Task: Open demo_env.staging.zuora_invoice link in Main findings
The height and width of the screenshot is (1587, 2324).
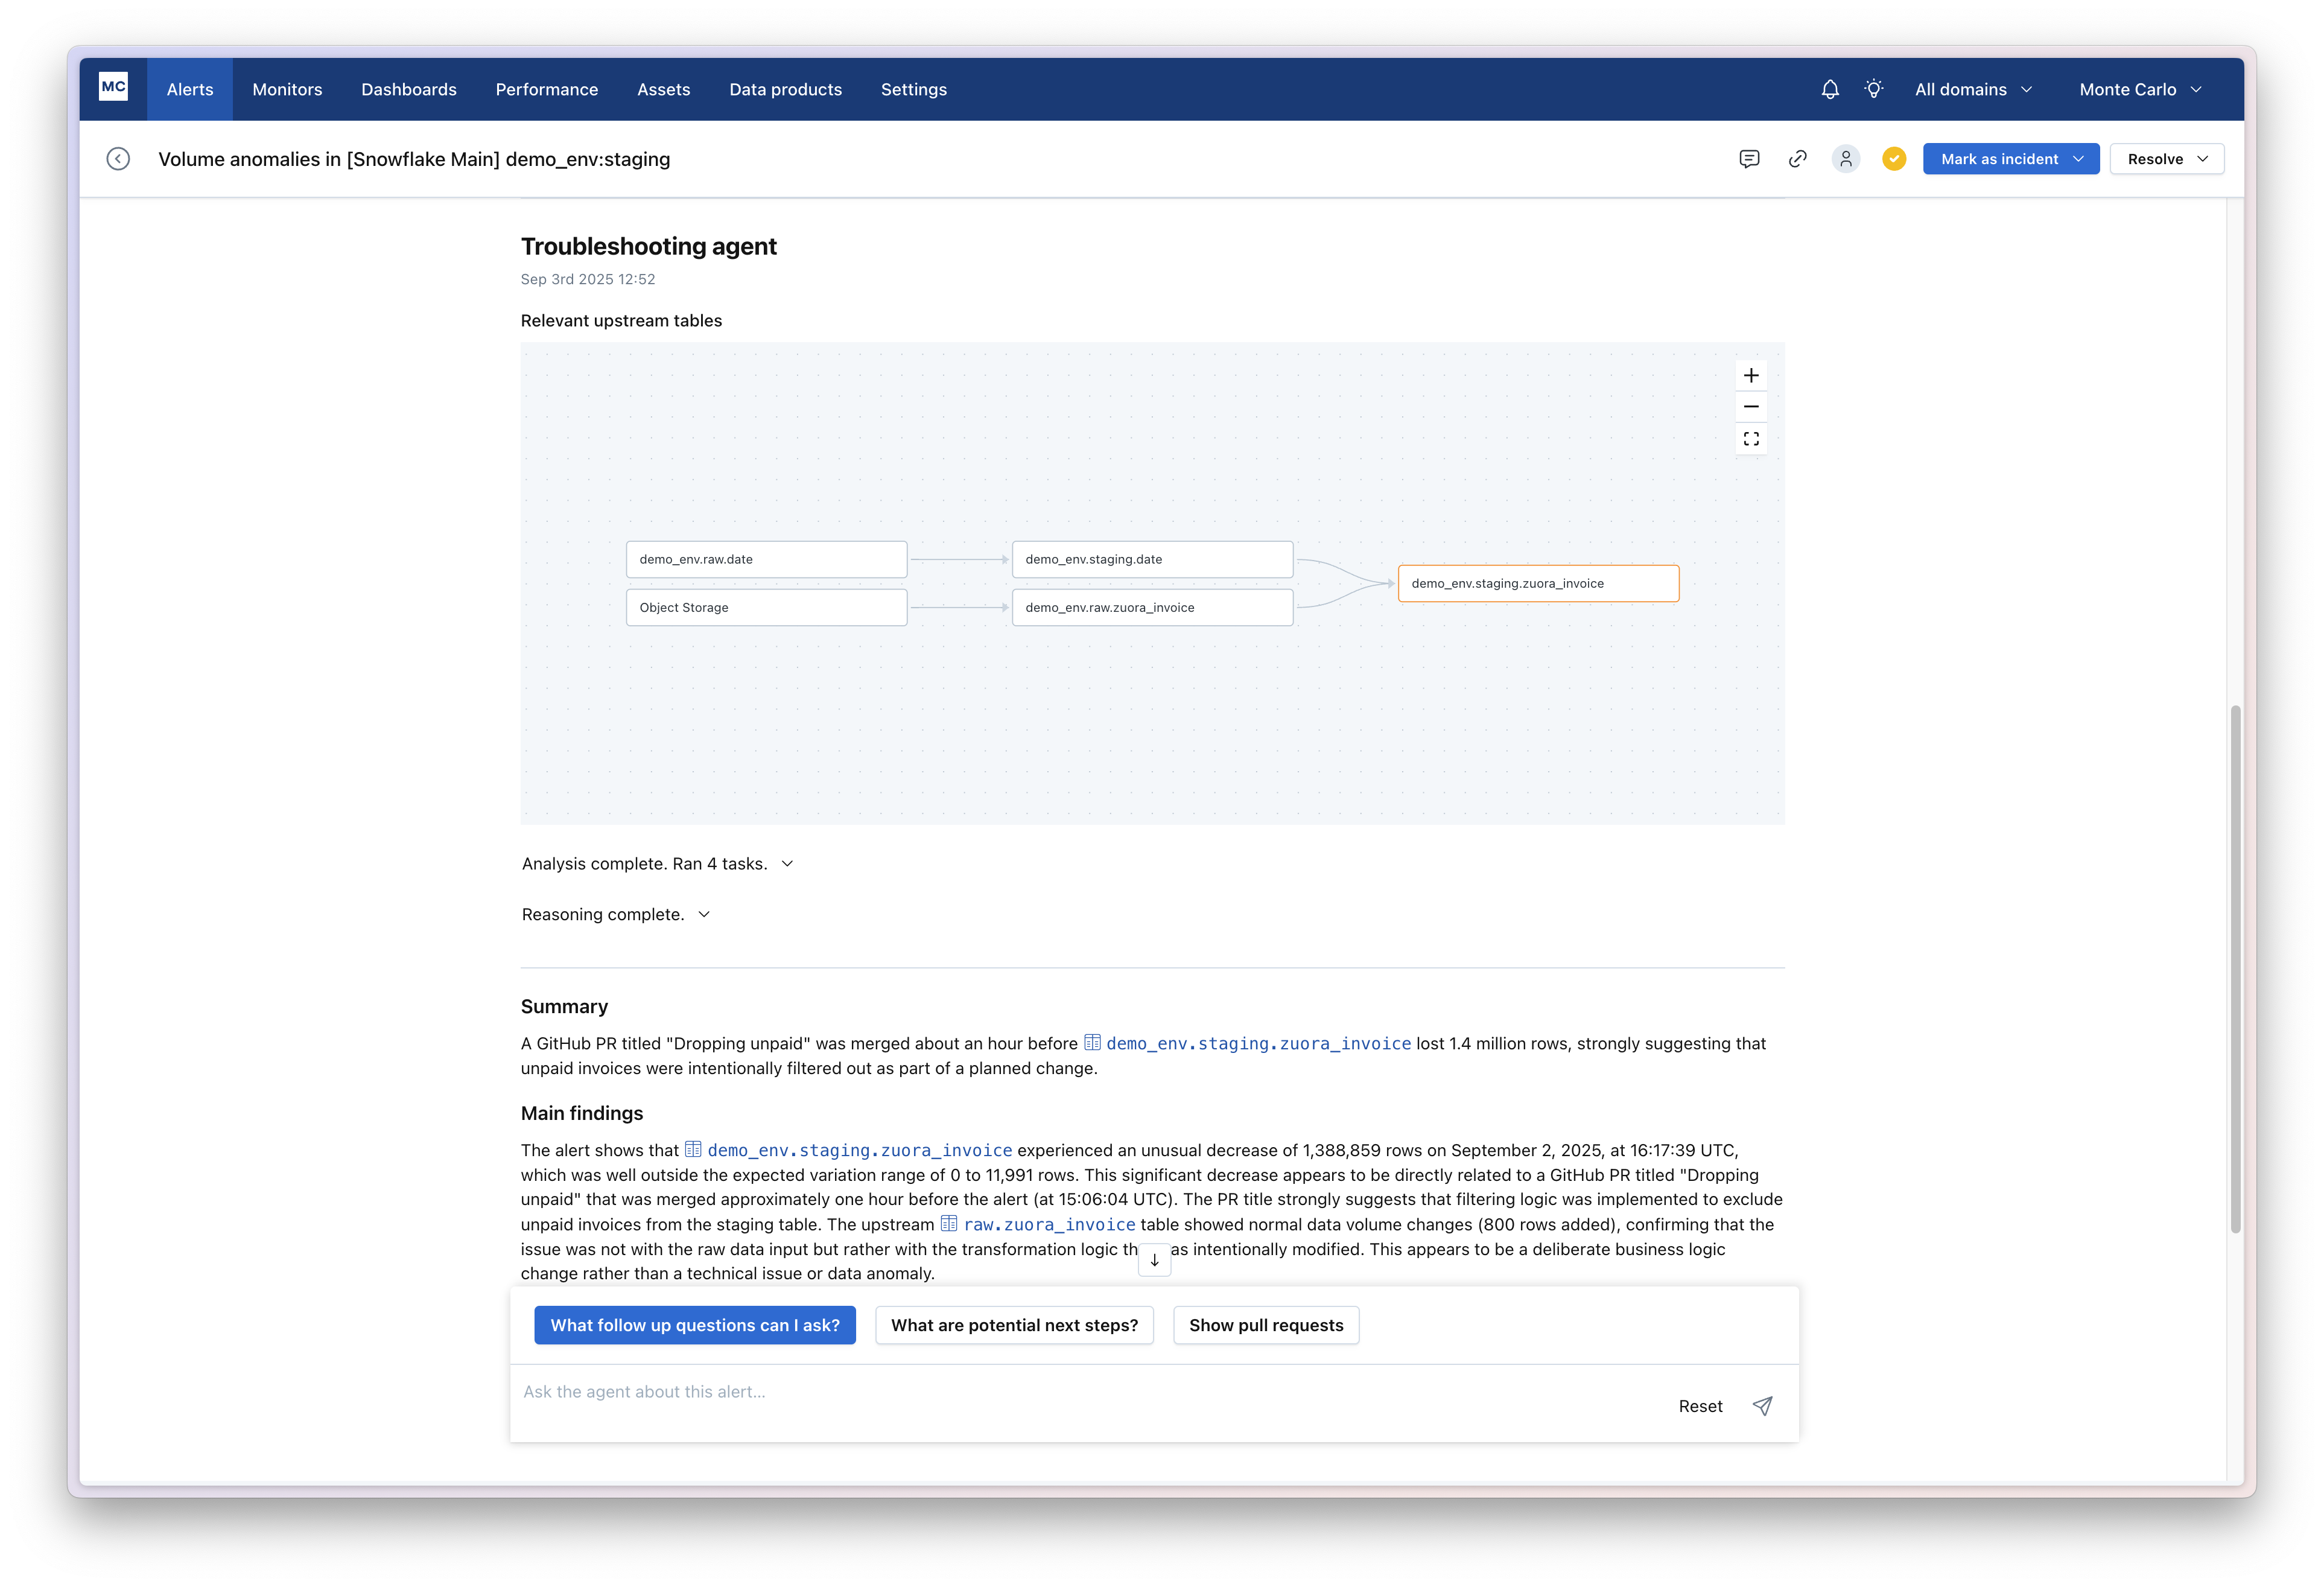Action: (x=859, y=1150)
